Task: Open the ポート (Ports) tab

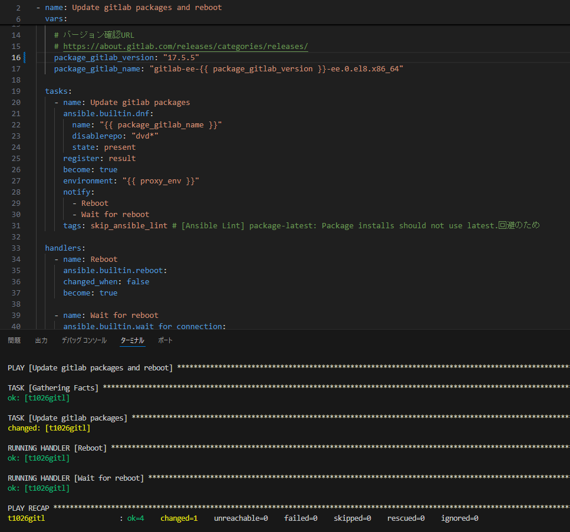Action: pyautogui.click(x=165, y=340)
